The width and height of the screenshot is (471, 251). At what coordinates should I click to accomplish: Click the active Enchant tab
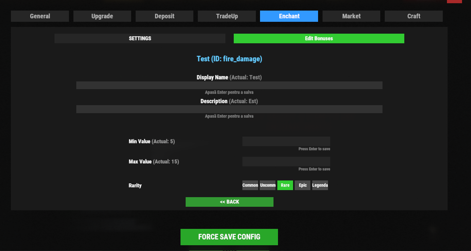pos(289,16)
